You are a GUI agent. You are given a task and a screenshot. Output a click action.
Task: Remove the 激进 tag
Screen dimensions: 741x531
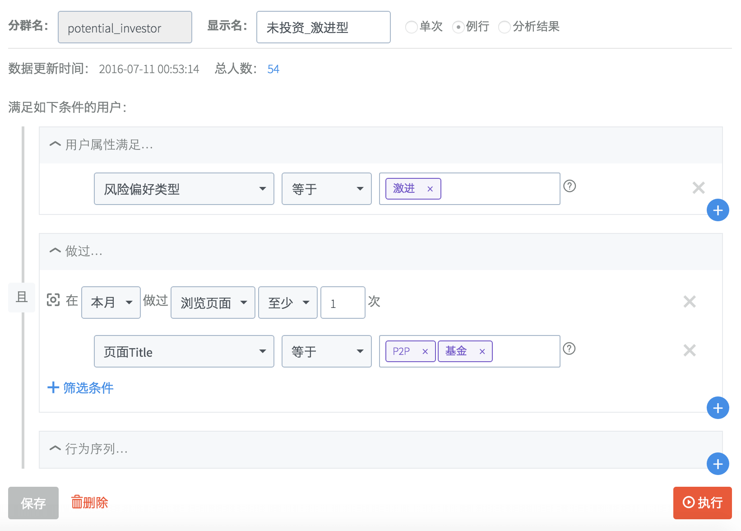click(430, 189)
